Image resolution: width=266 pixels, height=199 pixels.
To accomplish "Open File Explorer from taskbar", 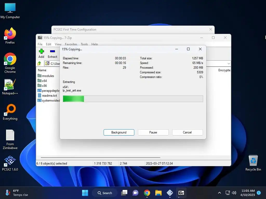I will [x=158, y=193].
